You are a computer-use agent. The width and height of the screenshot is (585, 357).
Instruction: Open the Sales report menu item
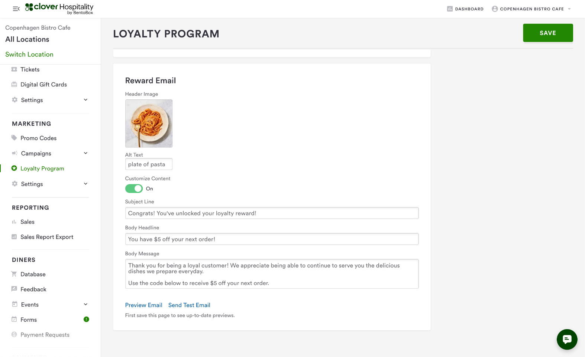(28, 222)
